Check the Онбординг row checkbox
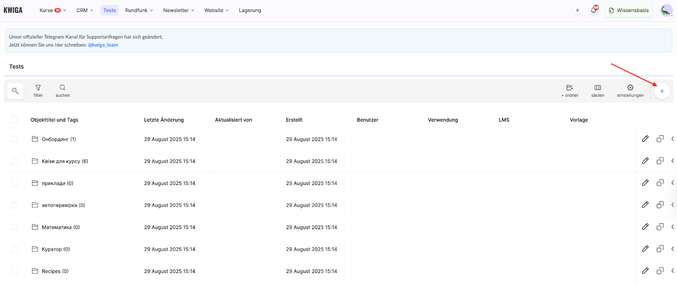The image size is (677, 285). point(14,139)
